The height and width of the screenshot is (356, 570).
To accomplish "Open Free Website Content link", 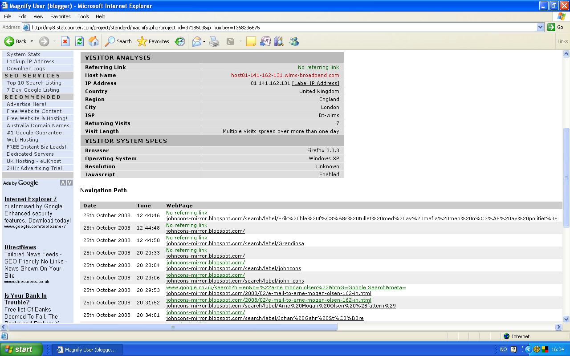I will (34, 111).
